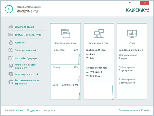Screen dimensions: 154x116
Task: Click the cloud protection icon
Action: 11,27
